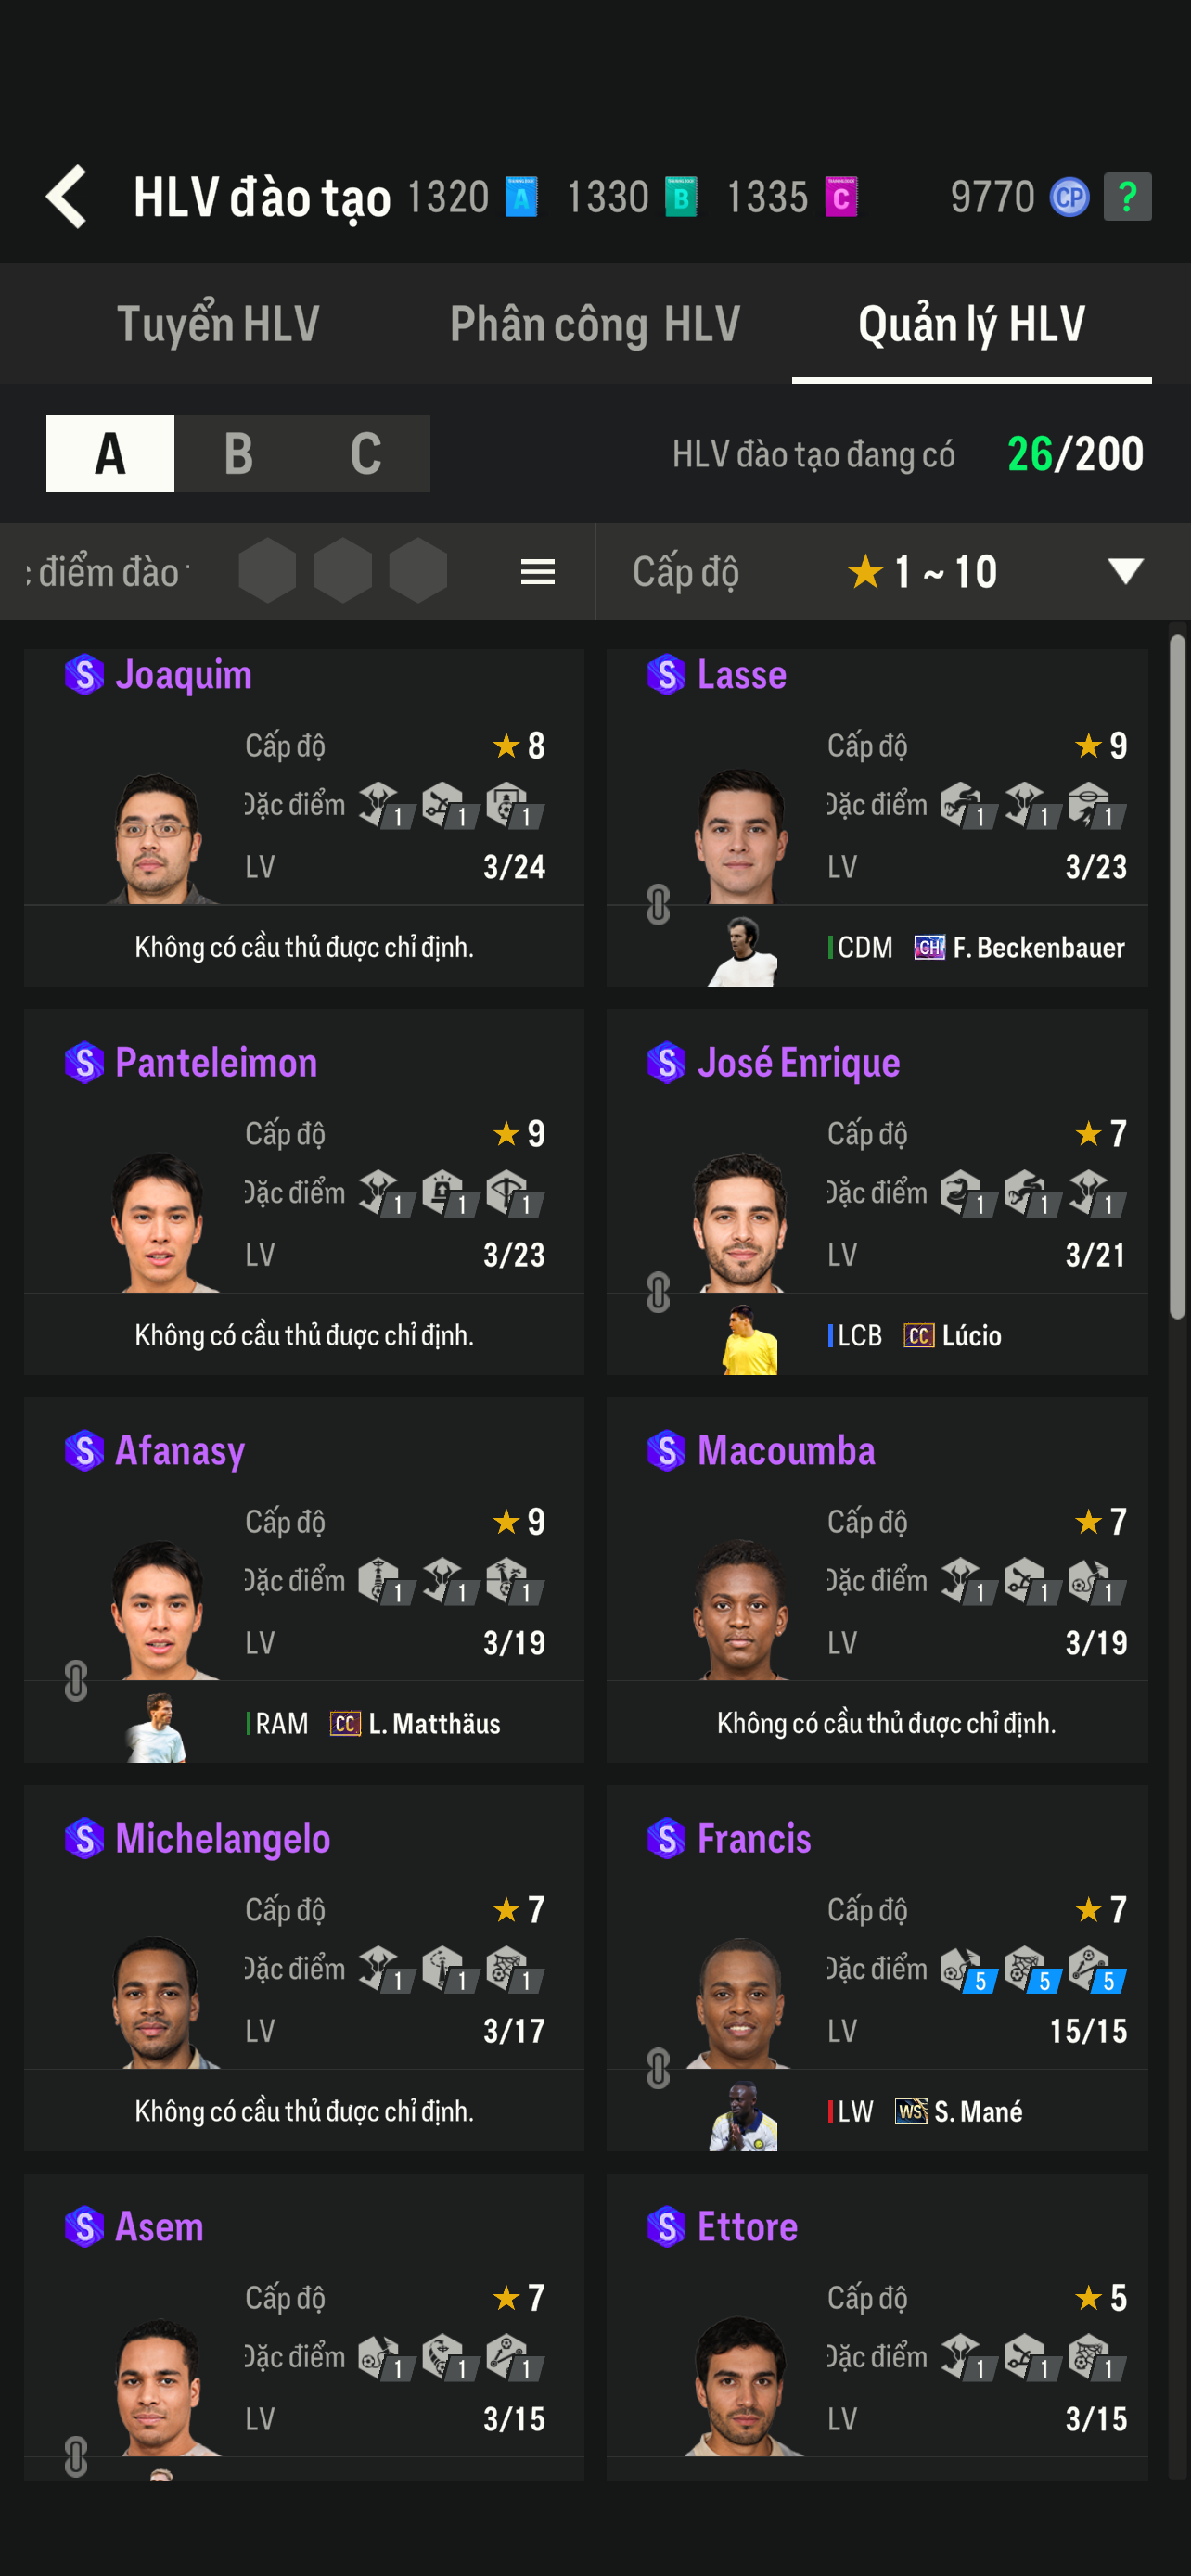Tap the back arrow icon
The width and height of the screenshot is (1191, 2576).
(x=67, y=197)
